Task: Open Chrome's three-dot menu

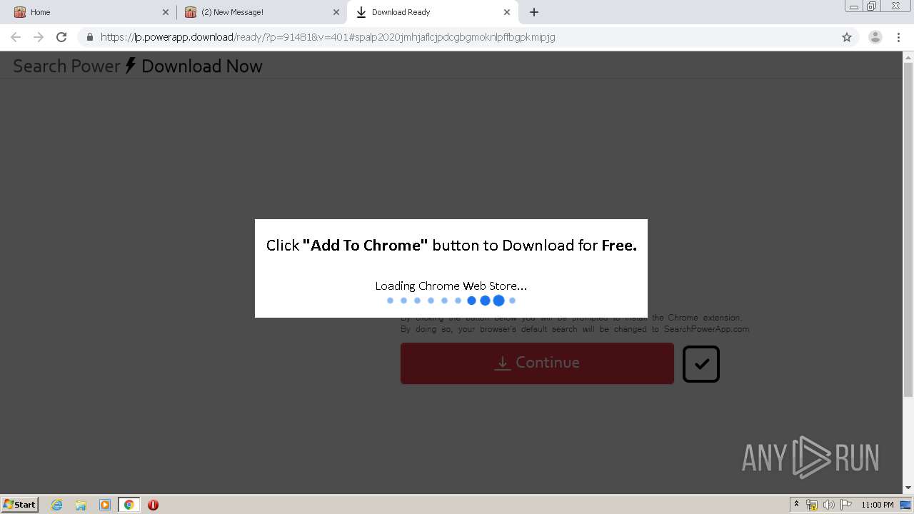Action: tap(898, 37)
